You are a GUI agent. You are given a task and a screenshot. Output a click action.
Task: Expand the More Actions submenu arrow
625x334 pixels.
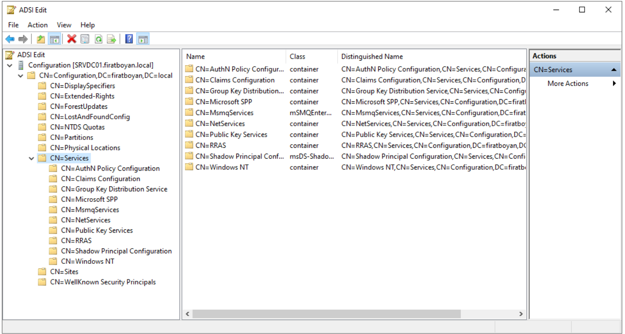coord(614,83)
